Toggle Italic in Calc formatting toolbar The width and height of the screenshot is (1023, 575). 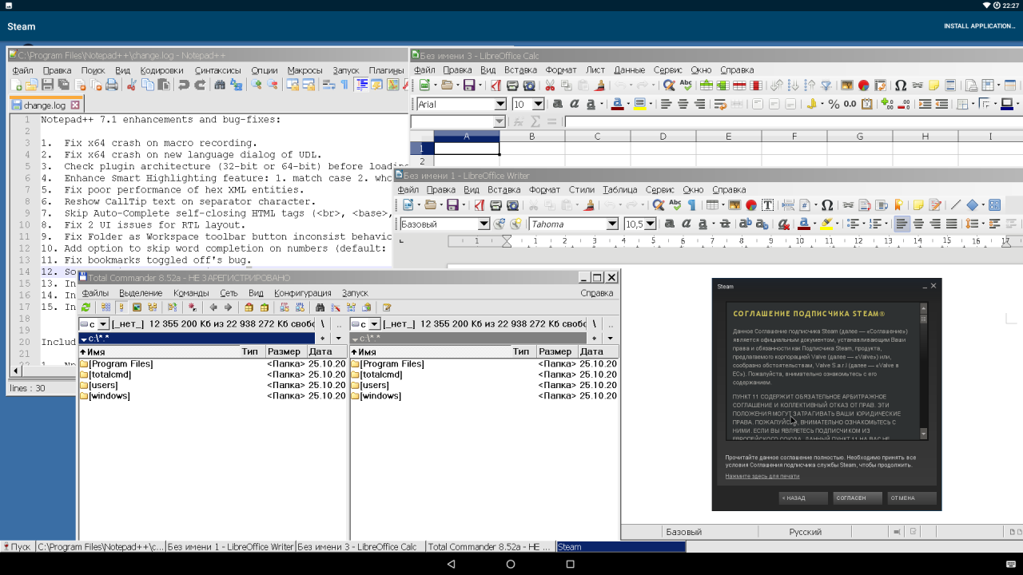pos(575,104)
